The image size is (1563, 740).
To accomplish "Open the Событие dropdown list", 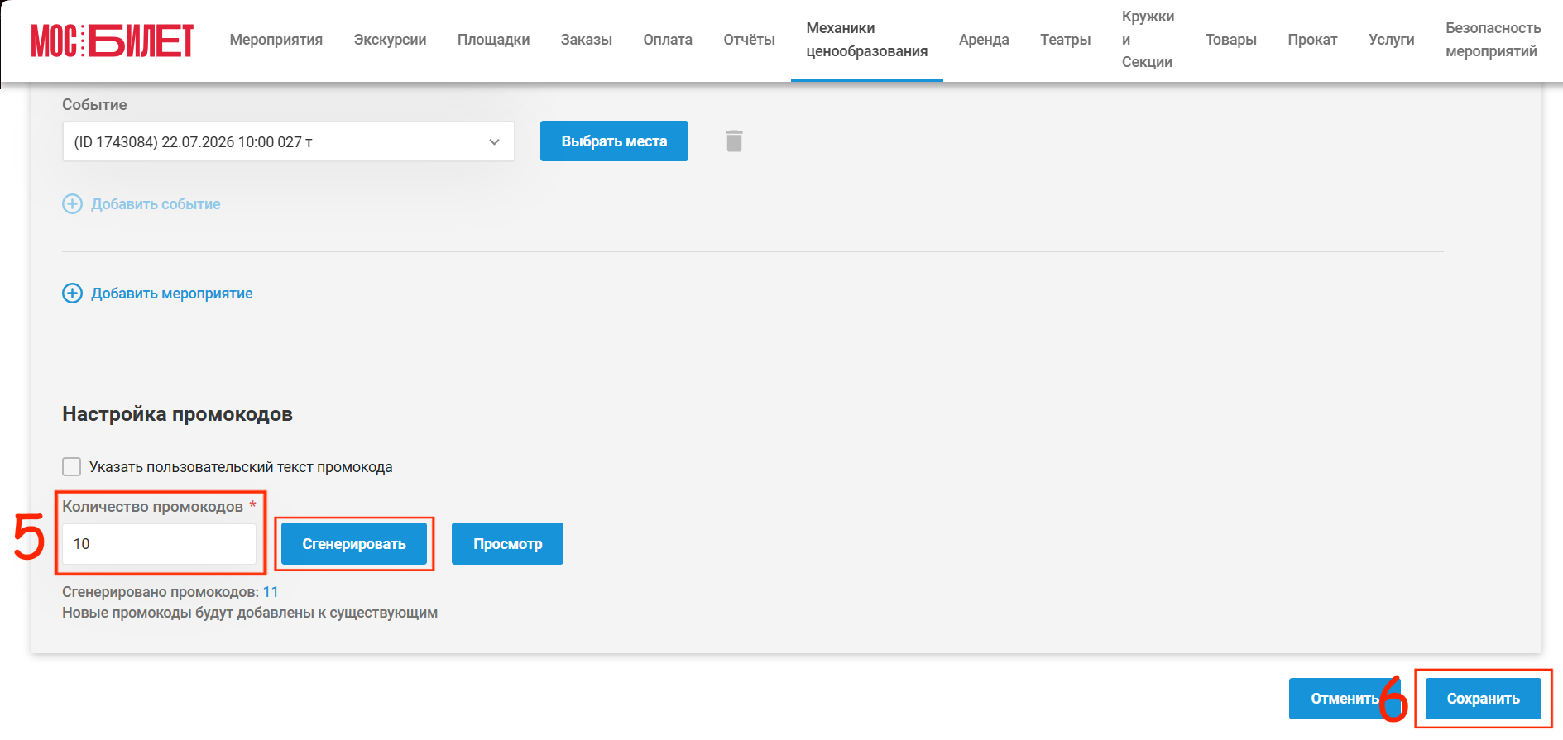I will tap(289, 142).
